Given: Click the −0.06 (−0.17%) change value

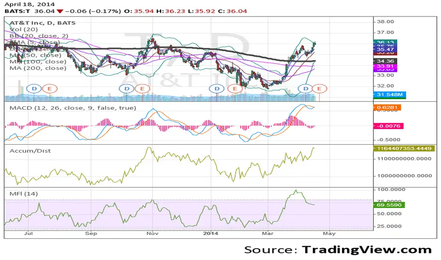Looking at the screenshot, I should (93, 11).
